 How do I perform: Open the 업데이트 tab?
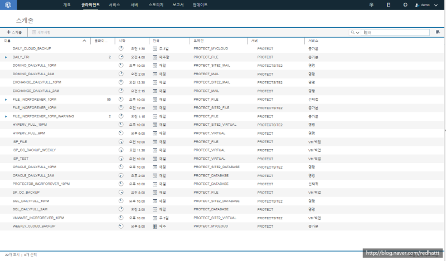pos(200,5)
